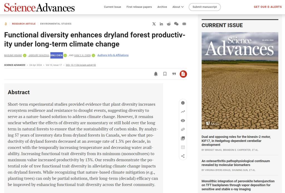The width and height of the screenshot is (285, 193).
Task: Share article via WeChat icon
Action: tap(176, 24)
